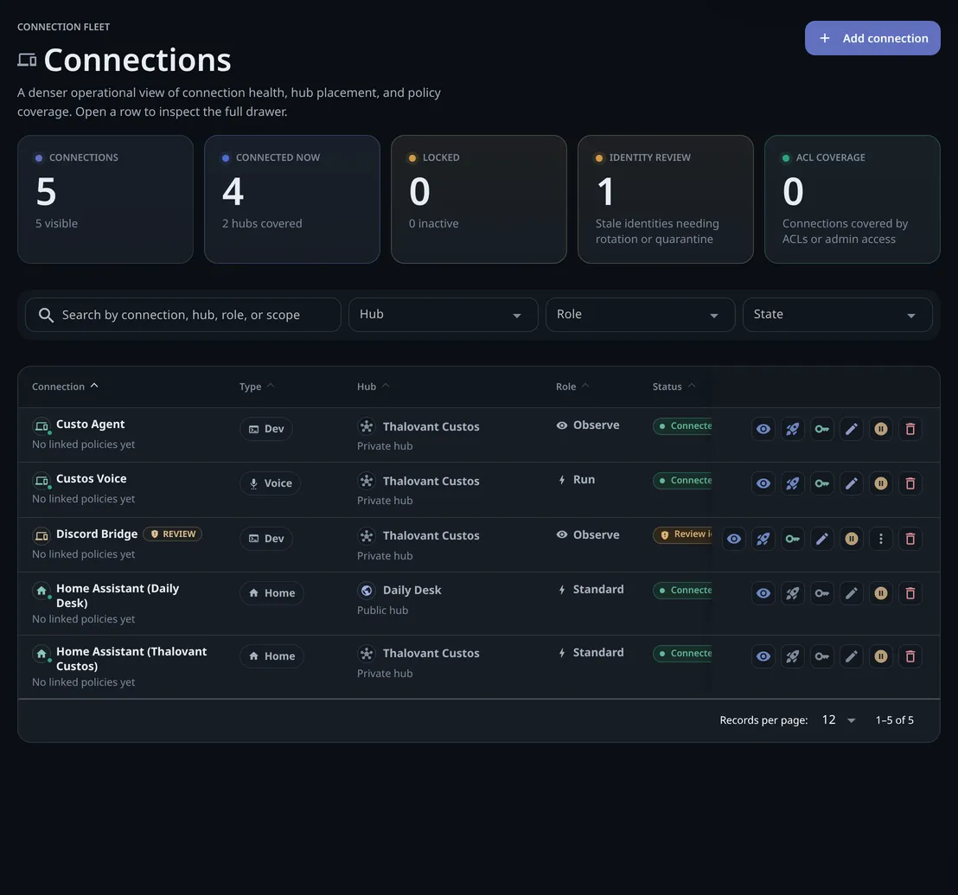Sort the table by Connection column
The image size is (958, 895).
(65, 386)
